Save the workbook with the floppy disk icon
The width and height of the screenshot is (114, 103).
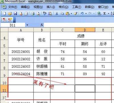click(15, 13)
